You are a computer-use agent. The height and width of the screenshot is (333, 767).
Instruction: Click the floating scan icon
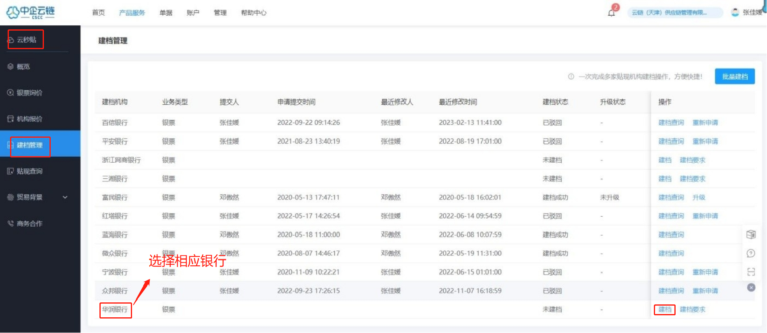pyautogui.click(x=751, y=272)
